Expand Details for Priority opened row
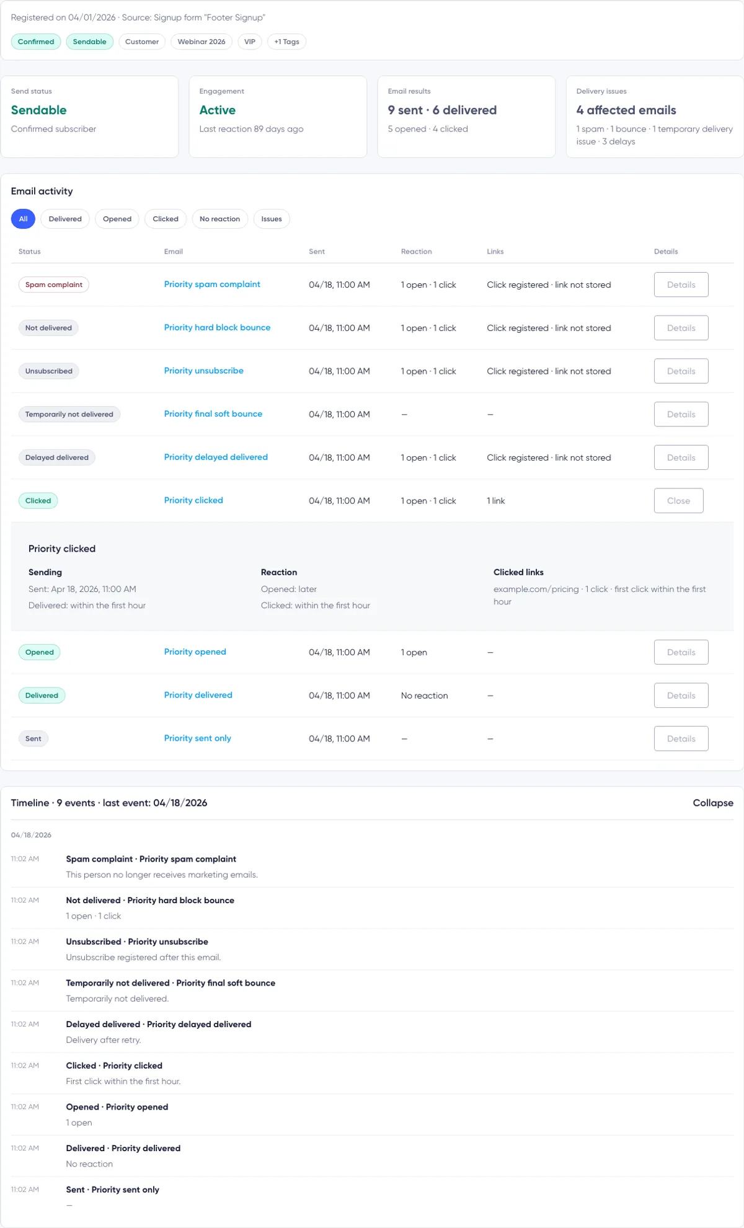 (681, 652)
